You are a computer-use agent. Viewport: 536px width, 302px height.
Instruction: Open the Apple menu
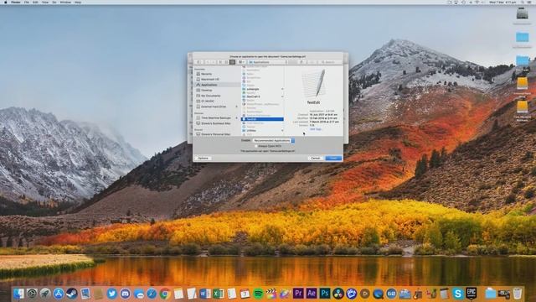pos(5,2)
